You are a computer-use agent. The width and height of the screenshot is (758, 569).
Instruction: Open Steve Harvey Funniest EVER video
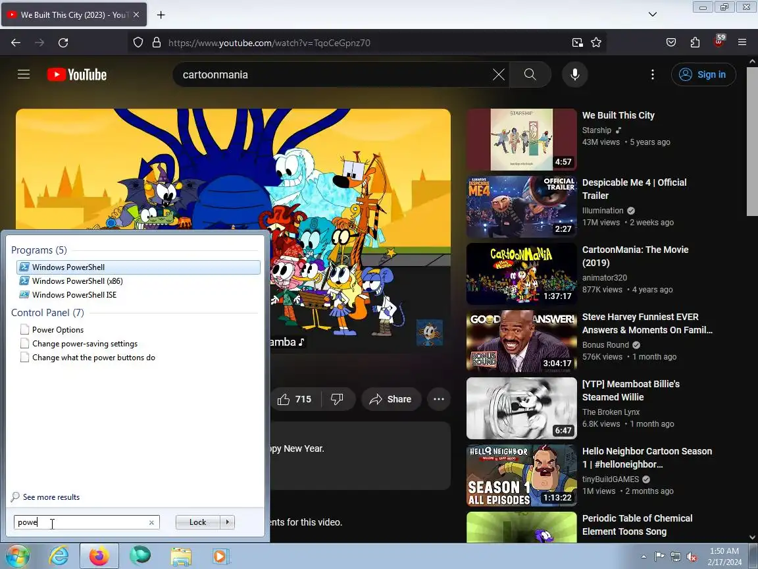647,323
